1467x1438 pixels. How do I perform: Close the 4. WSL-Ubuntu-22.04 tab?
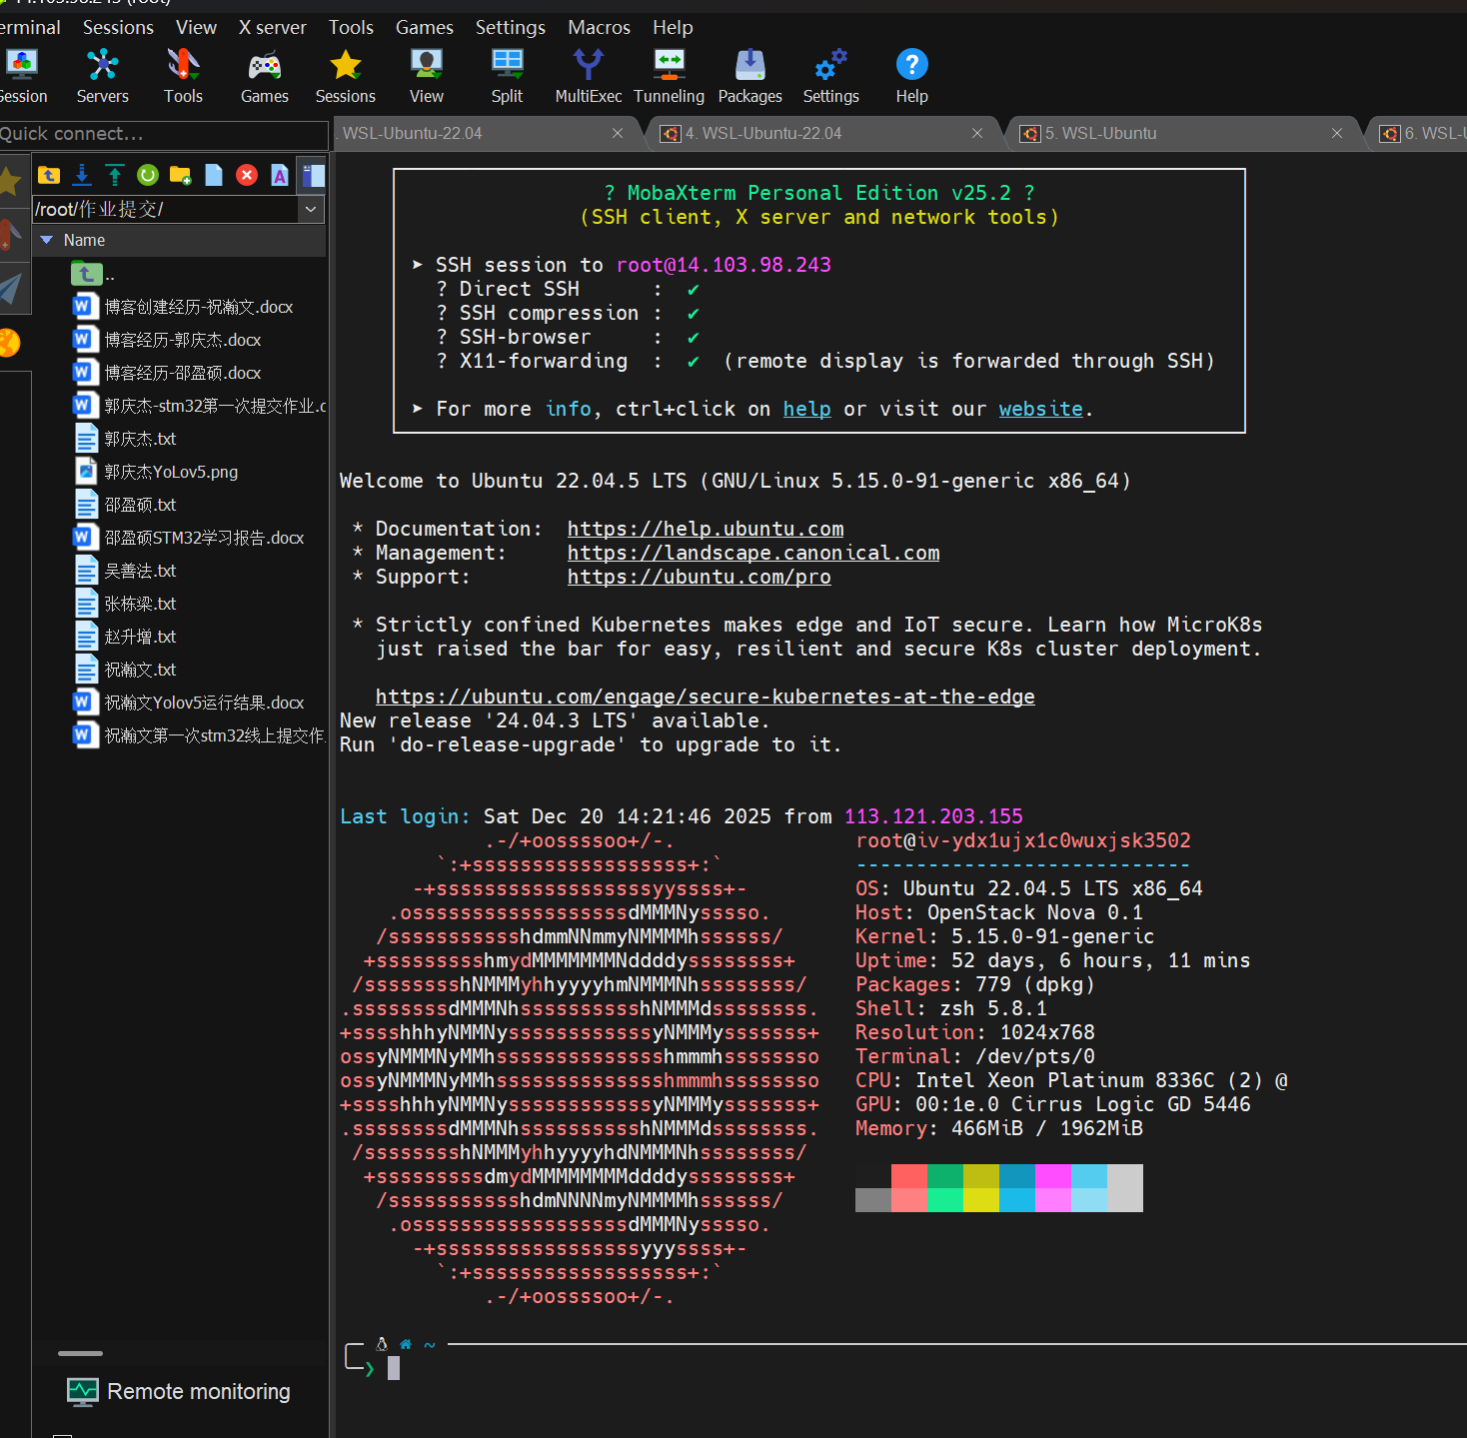pos(977,133)
